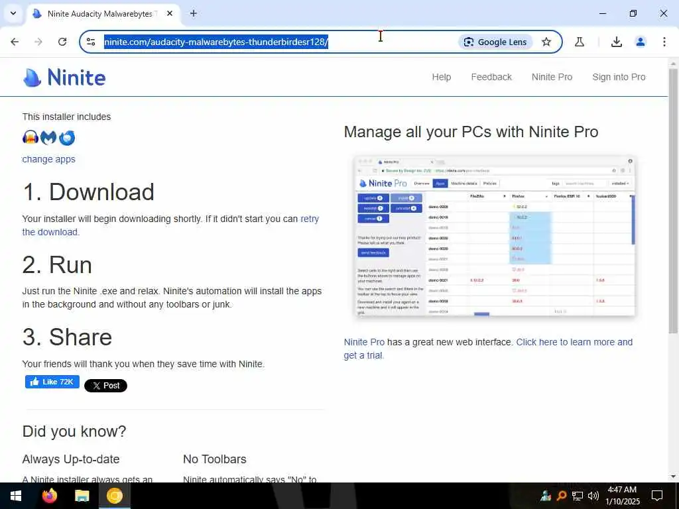The width and height of the screenshot is (679, 509).
Task: Open a new tab with plus button
Action: (x=194, y=13)
